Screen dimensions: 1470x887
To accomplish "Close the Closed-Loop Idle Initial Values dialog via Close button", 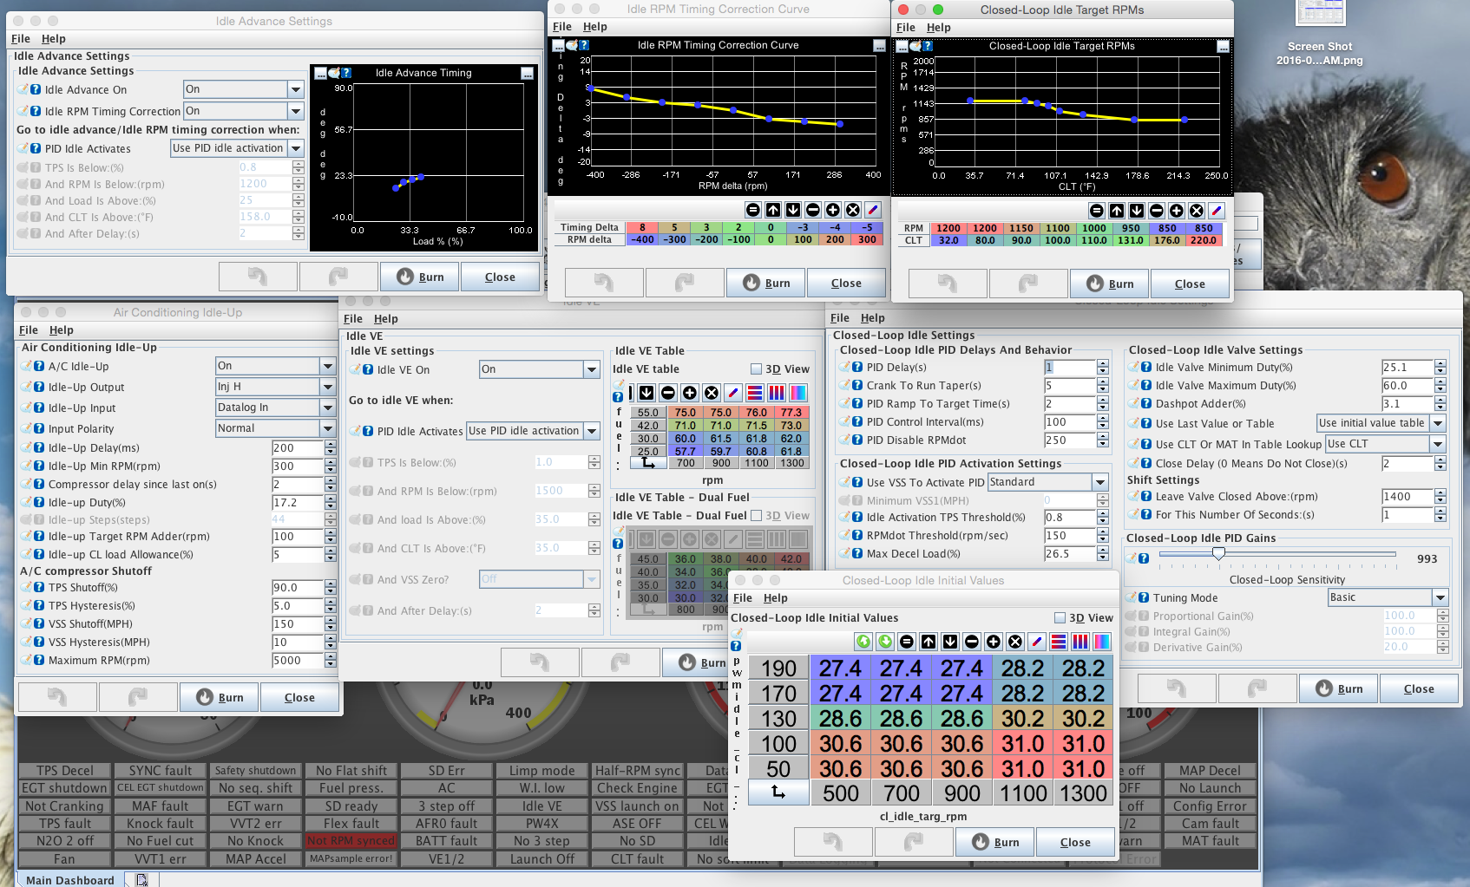I will [x=1074, y=842].
